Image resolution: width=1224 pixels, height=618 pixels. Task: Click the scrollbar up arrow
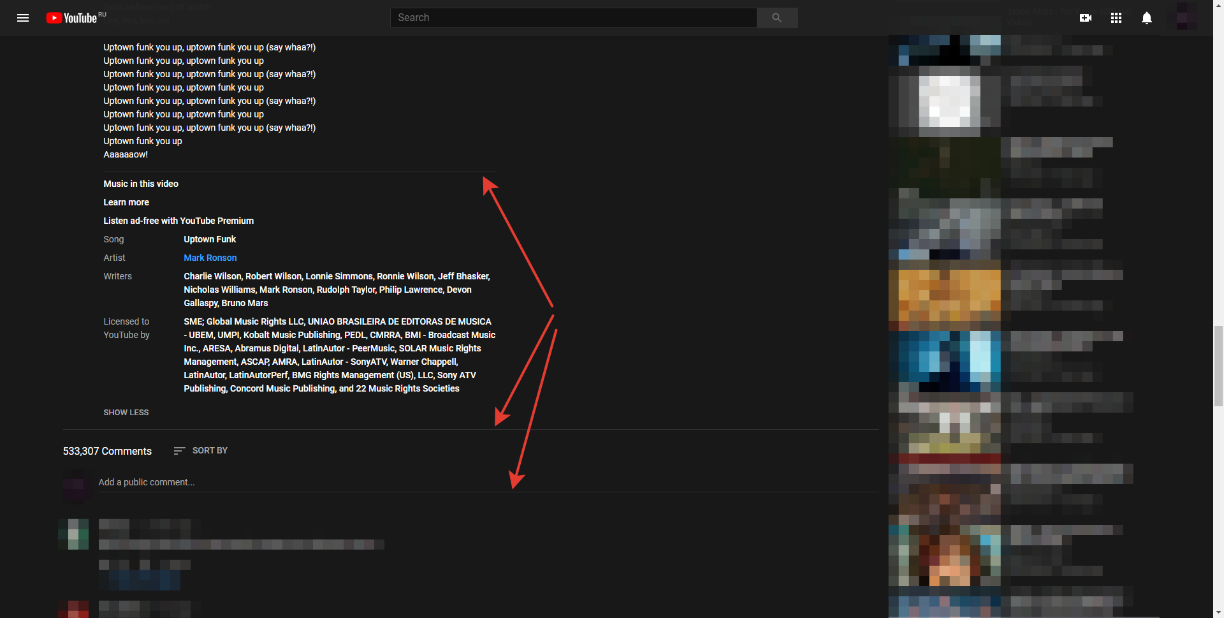tap(1218, 5)
